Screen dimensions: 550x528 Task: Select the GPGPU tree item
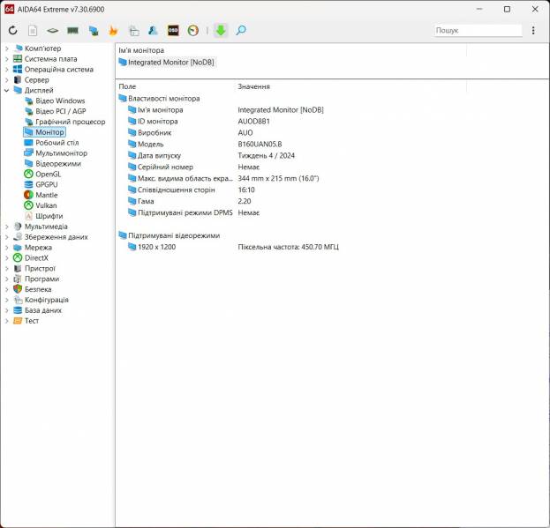(x=41, y=184)
